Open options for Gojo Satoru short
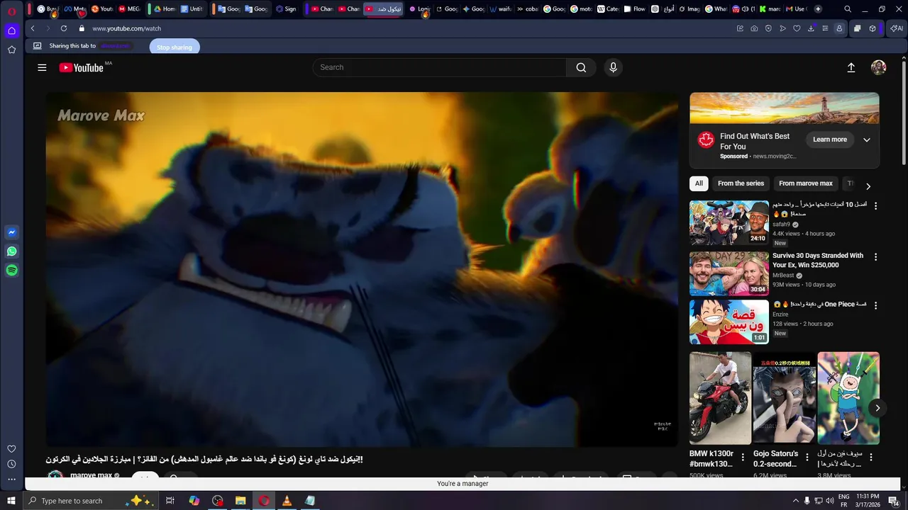 pos(807,458)
